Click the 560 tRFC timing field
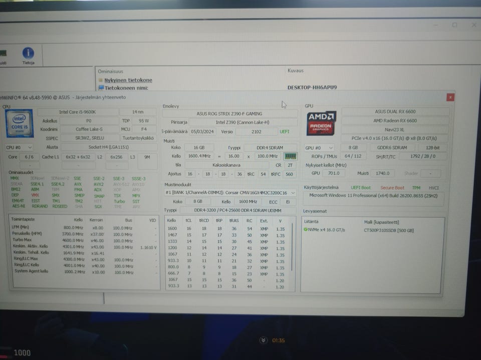The width and height of the screenshot is (481, 360). tap(289, 174)
